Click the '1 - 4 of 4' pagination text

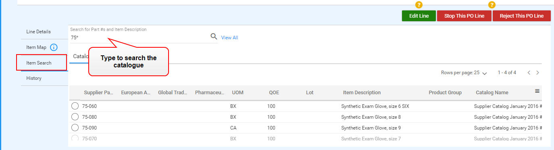click(x=507, y=73)
